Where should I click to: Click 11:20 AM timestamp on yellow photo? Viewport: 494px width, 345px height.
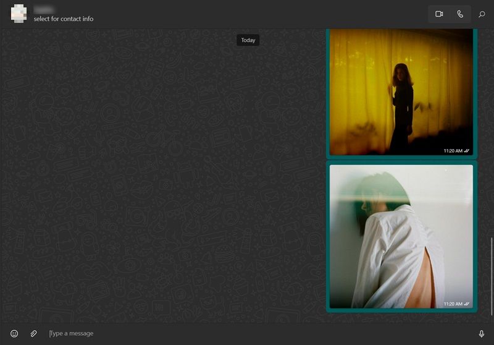[453, 151]
